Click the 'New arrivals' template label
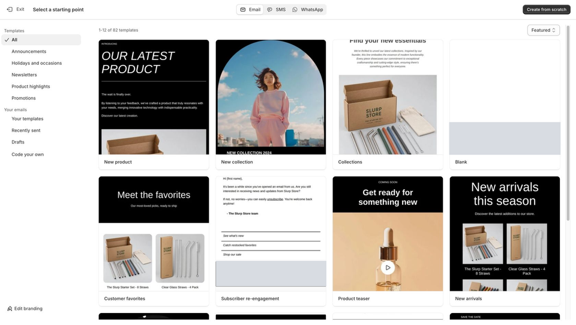This screenshot has width=576, height=325. click(469, 299)
